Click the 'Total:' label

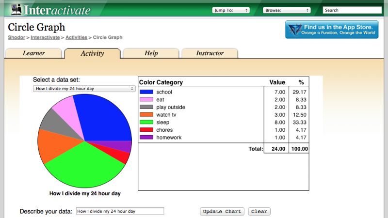click(256, 149)
